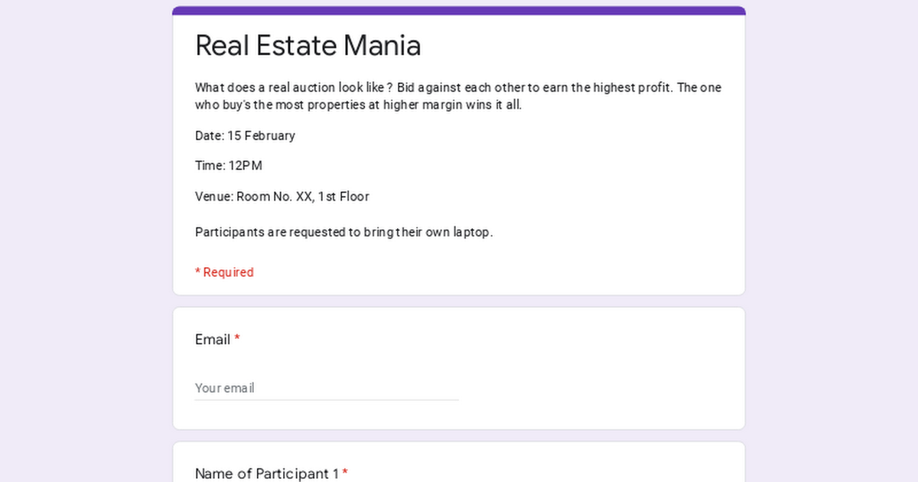
Task: Click the underline beneath the email field
Action: pyautogui.click(x=326, y=400)
